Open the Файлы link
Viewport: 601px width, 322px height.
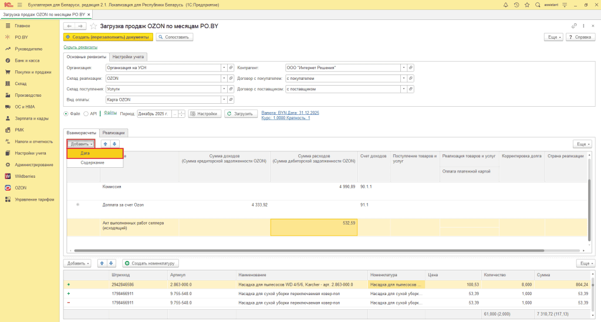[x=110, y=113]
